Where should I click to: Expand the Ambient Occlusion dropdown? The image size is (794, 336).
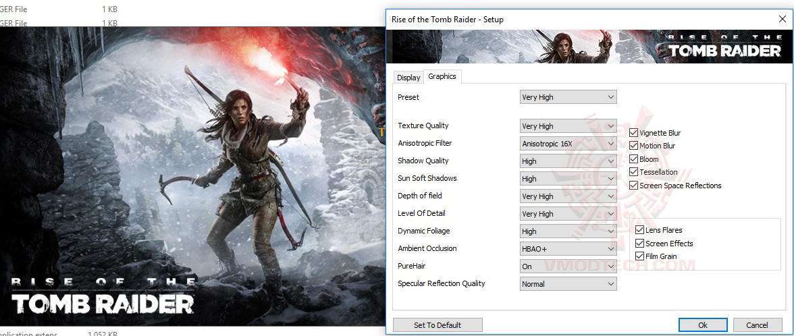click(568, 249)
